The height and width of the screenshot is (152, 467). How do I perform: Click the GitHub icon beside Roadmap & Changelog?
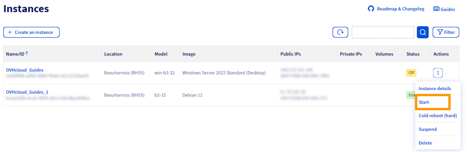coord(371,9)
